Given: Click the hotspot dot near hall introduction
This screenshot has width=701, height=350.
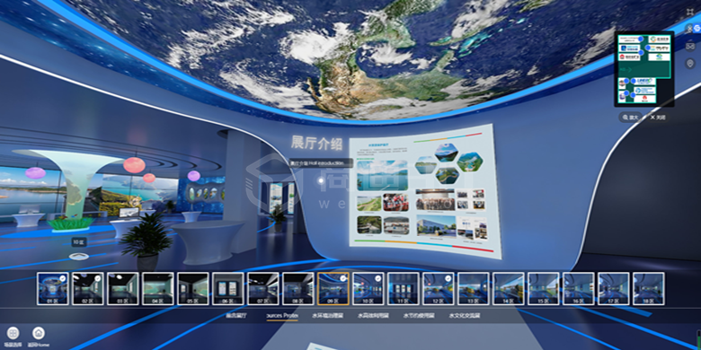Looking at the screenshot, I should (x=321, y=180).
